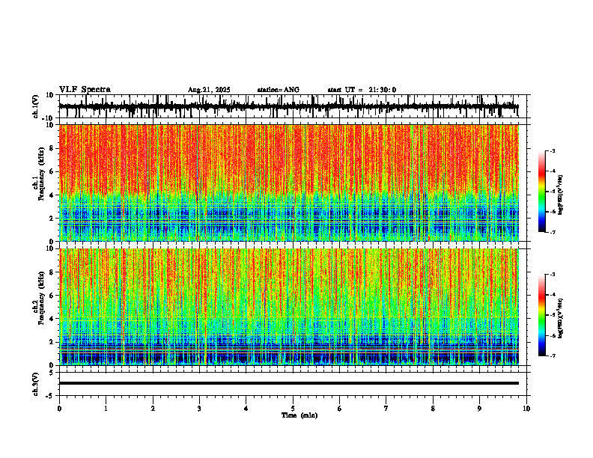Click the ch.2 spectrogram color bar

point(541,315)
